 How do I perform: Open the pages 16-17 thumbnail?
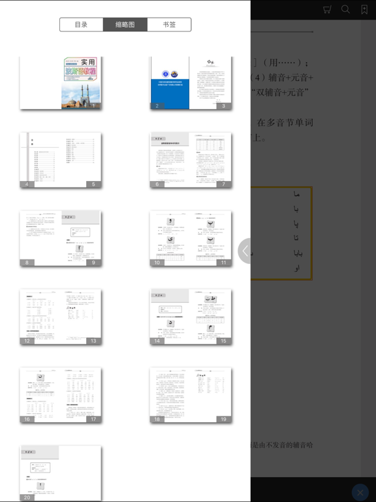tap(61, 395)
